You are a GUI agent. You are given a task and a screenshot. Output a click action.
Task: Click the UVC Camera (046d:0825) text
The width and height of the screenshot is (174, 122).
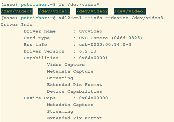pyautogui.click(x=110, y=38)
